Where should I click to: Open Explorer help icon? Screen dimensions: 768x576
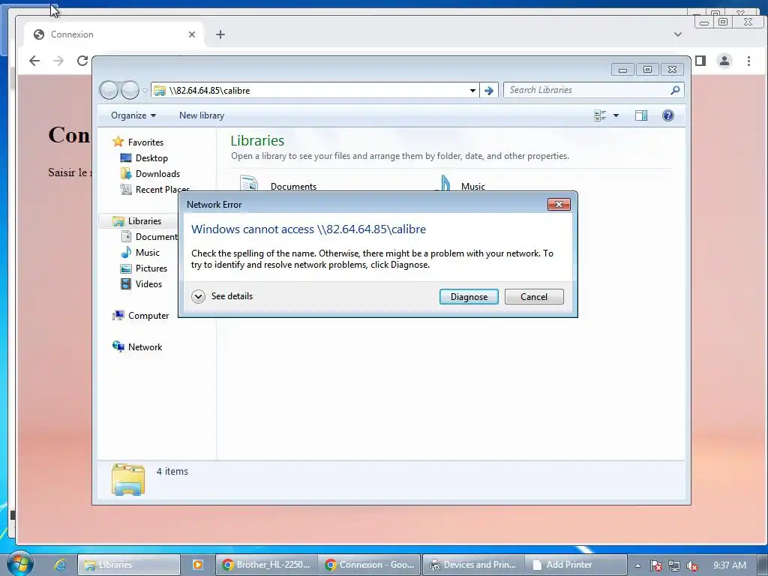[x=668, y=115]
